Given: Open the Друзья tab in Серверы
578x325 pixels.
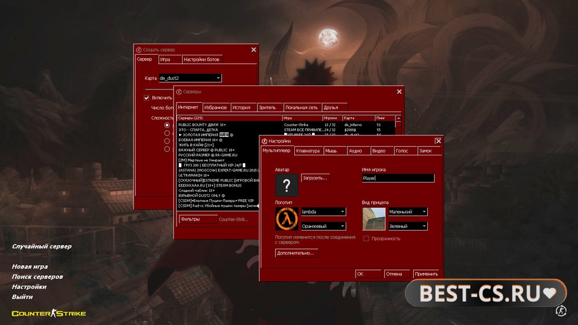Looking at the screenshot, I should (x=335, y=107).
